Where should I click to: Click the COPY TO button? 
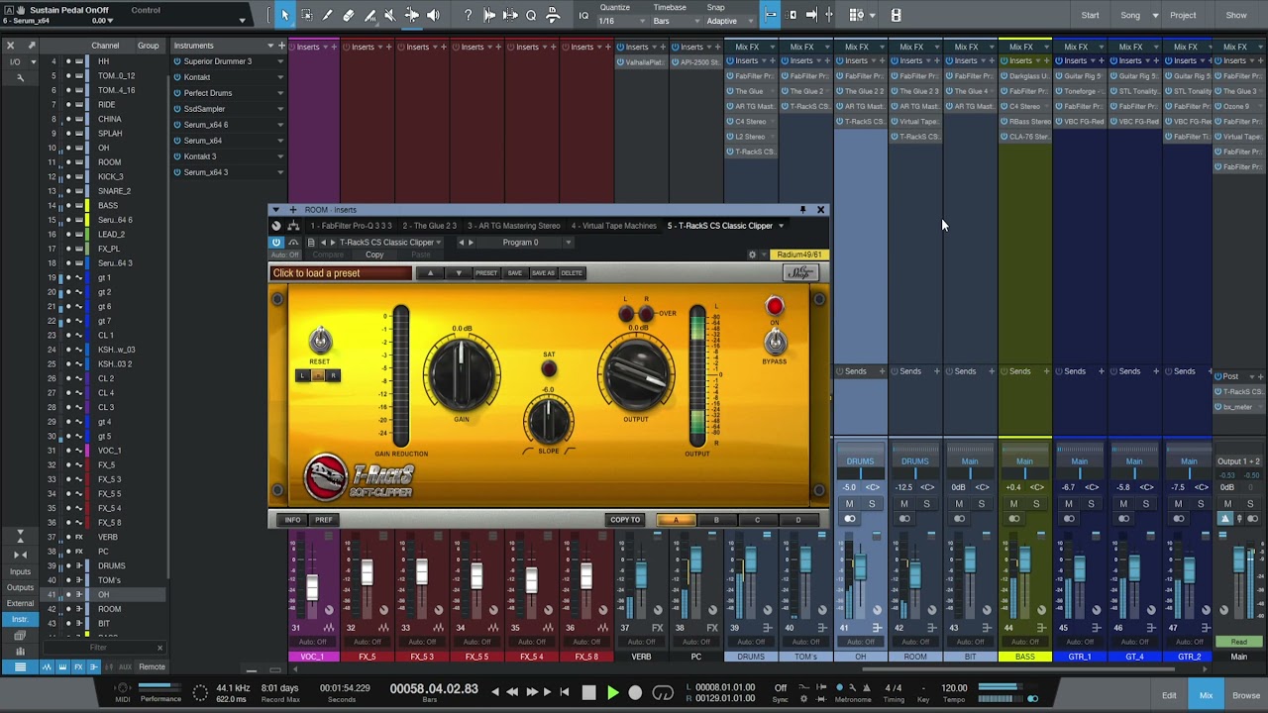(x=625, y=520)
